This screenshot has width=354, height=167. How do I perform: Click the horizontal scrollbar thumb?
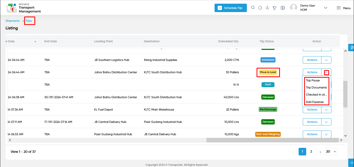[x=272, y=140]
